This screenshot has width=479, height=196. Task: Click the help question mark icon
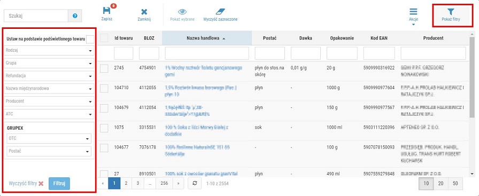(75, 16)
